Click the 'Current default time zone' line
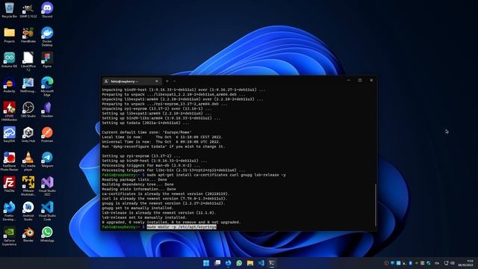 (146, 132)
